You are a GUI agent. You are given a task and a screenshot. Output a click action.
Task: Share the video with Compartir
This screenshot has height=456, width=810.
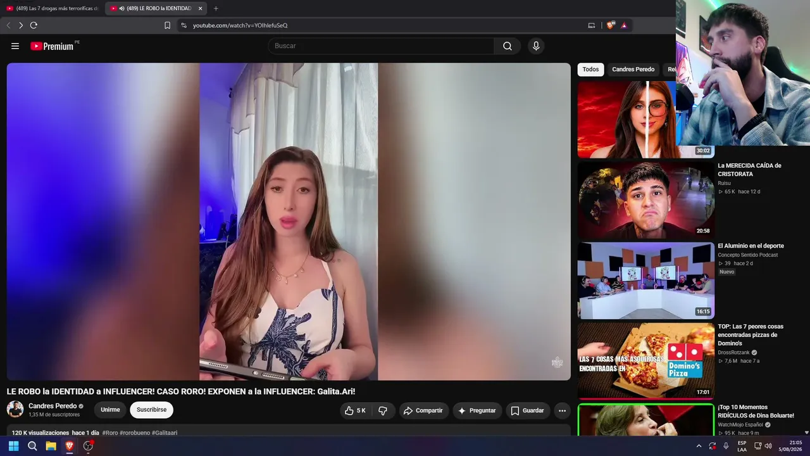point(423,410)
